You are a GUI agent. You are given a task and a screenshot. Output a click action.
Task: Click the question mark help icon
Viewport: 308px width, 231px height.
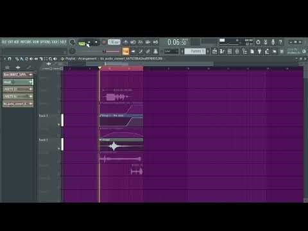pyautogui.click(x=280, y=42)
